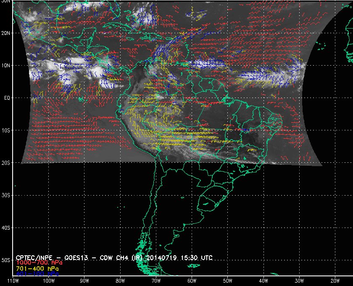The width and height of the screenshot is (353, 286).
Task: Click the 80W longitude label
Action: pyautogui.click(x=120, y=281)
